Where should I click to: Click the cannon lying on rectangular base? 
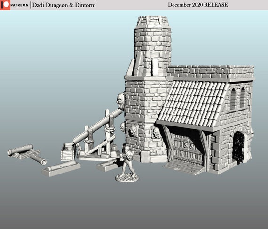pyautogui.click(x=61, y=168)
